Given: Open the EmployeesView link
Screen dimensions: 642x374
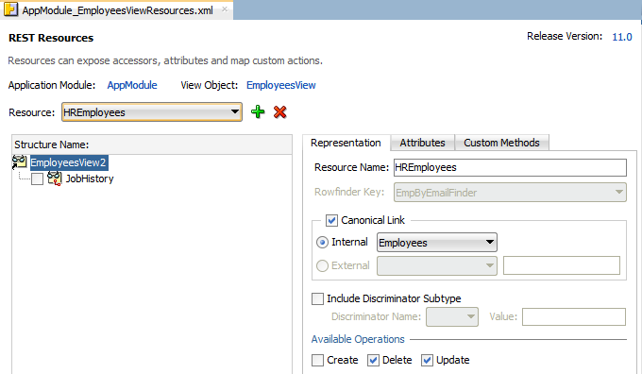Looking at the screenshot, I should 281,85.
